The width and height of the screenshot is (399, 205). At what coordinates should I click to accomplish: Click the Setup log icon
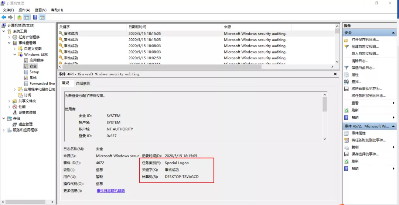pos(26,72)
